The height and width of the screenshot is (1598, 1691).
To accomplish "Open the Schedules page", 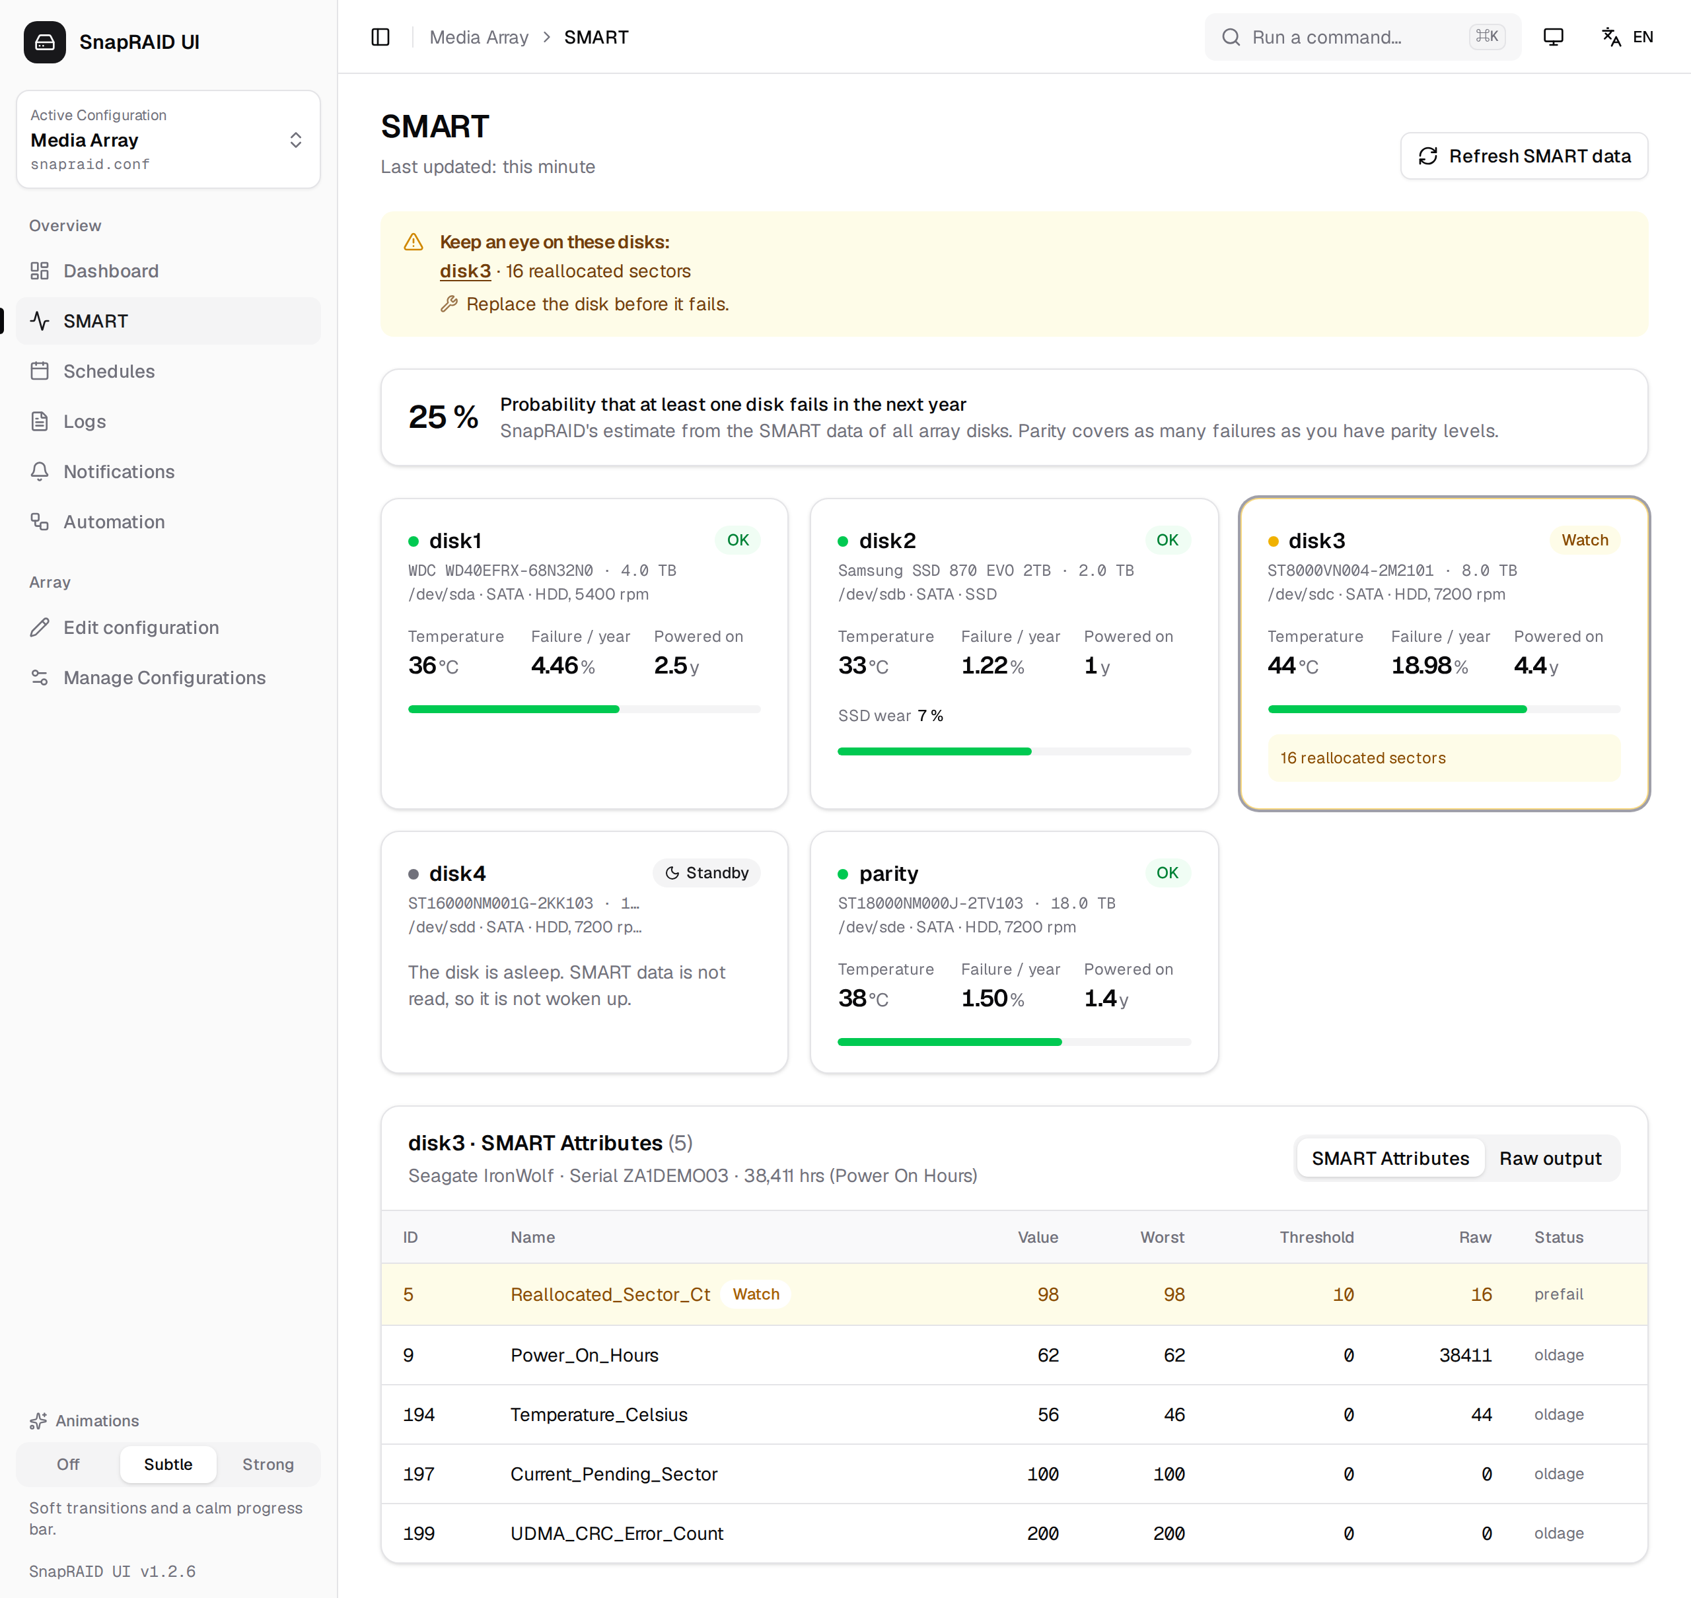I will click(168, 371).
